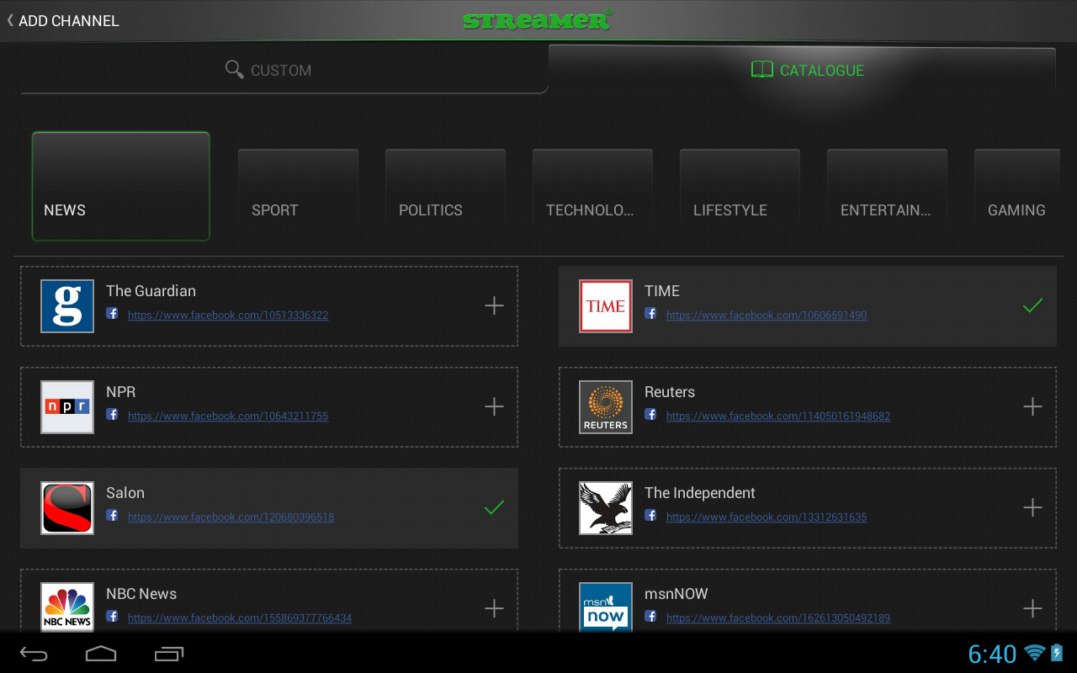Click The Independent eagle logo
Screen dimensions: 1077x673
606,508
